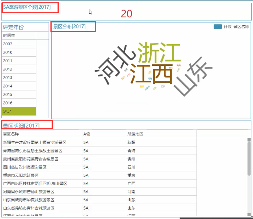
Task: Select year 2010 in the year filter
Action: [x=19, y=52]
